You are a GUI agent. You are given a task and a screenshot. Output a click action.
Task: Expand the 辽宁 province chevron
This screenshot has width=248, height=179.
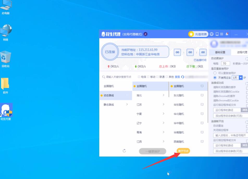click(163, 123)
